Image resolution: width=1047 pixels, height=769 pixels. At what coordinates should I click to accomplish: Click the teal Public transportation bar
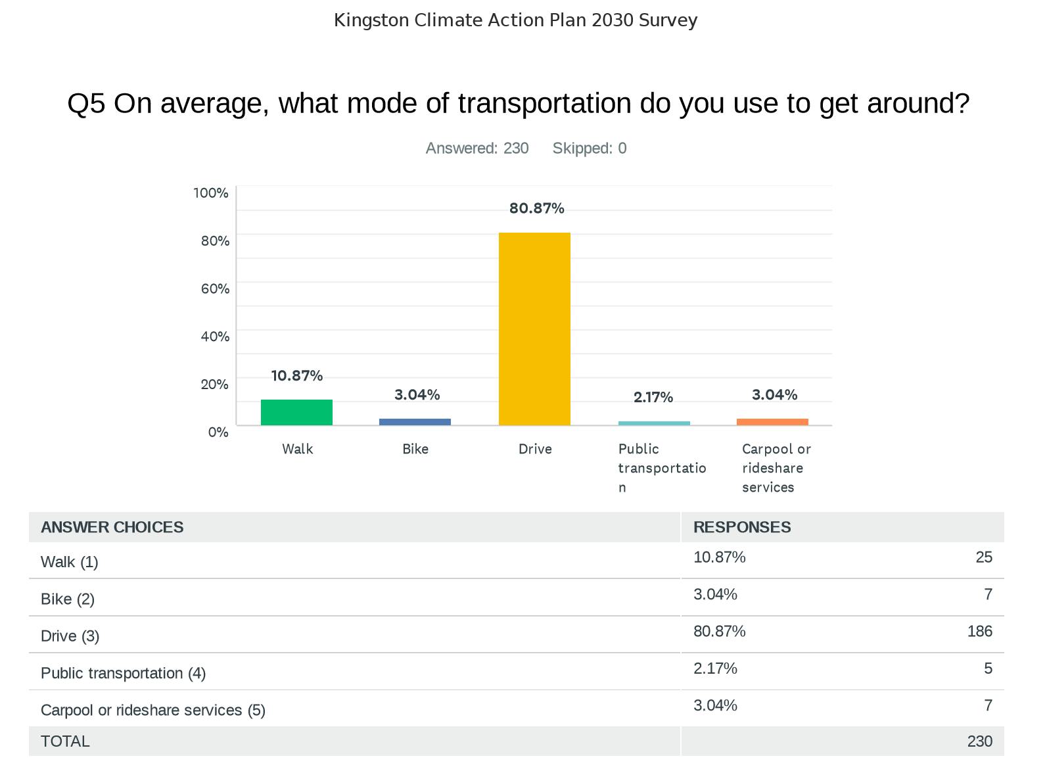(x=654, y=423)
